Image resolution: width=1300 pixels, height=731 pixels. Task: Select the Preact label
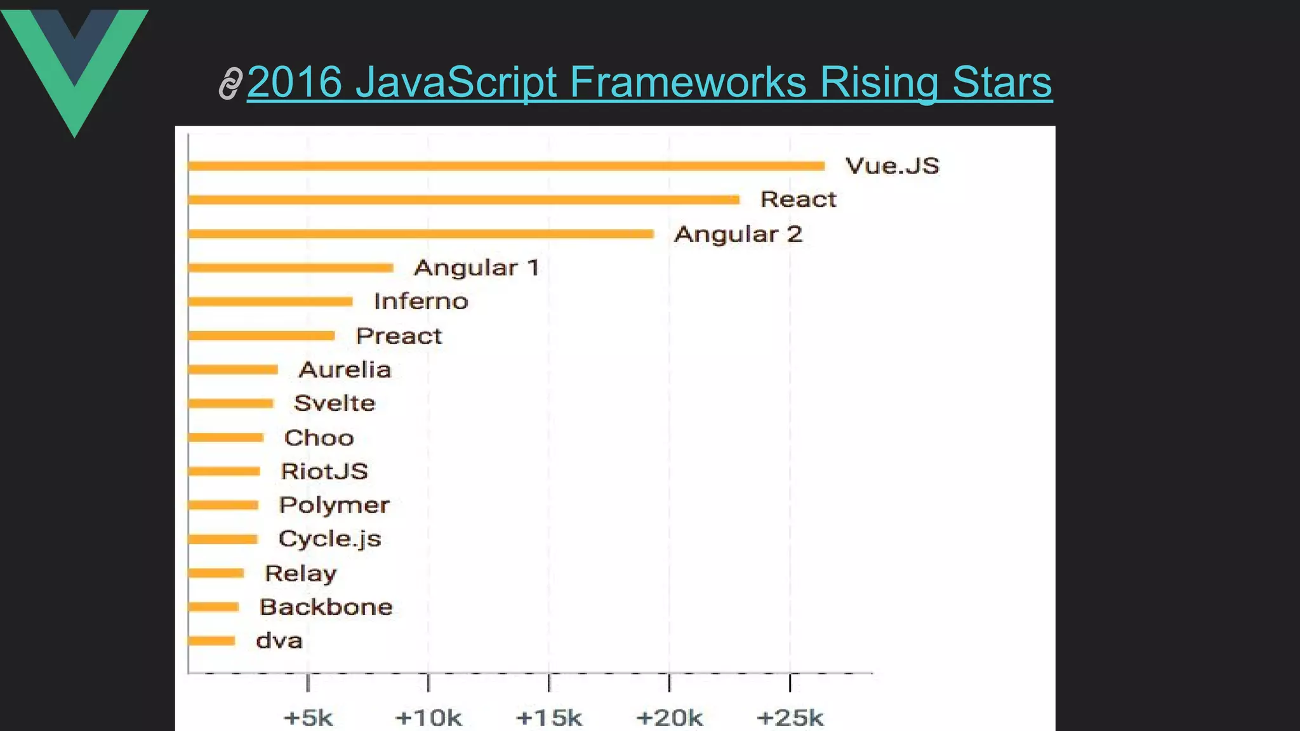pos(399,336)
